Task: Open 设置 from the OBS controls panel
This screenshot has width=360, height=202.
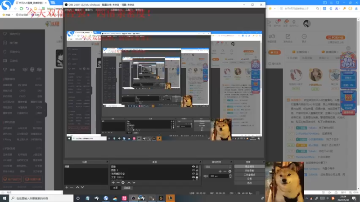Action: coord(249,179)
